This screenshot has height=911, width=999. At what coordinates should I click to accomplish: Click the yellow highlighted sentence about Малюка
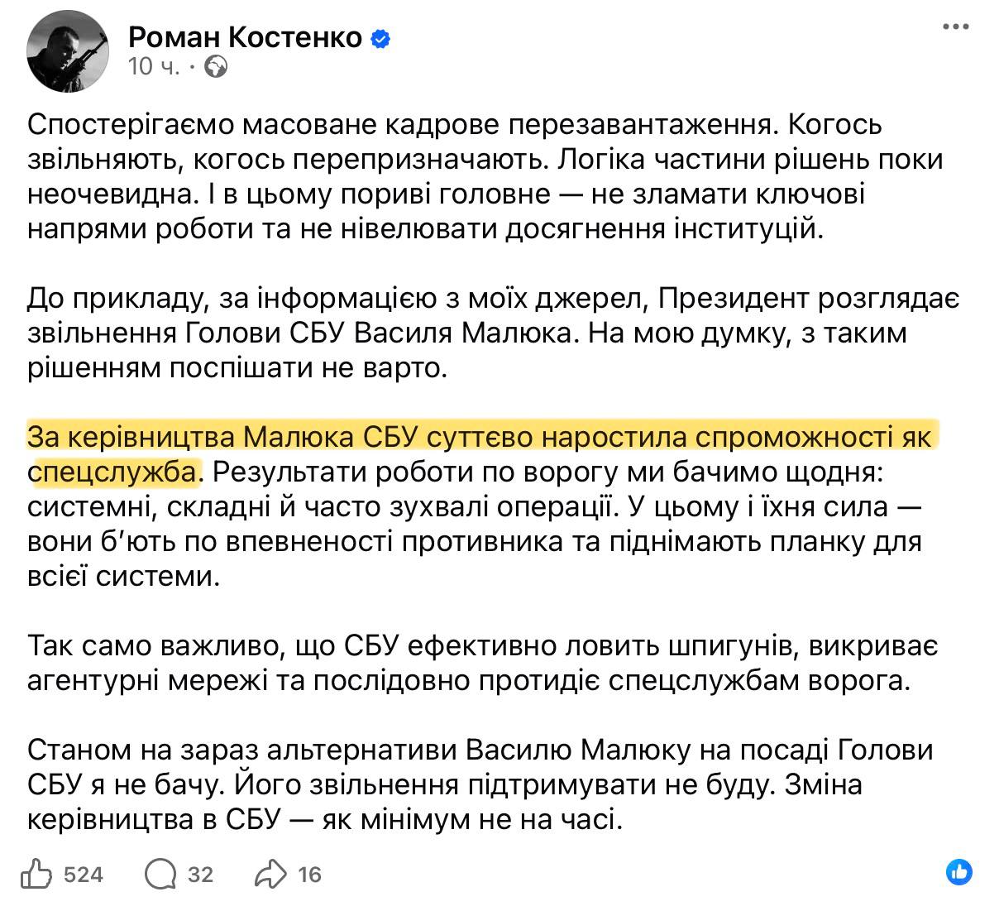(480, 436)
